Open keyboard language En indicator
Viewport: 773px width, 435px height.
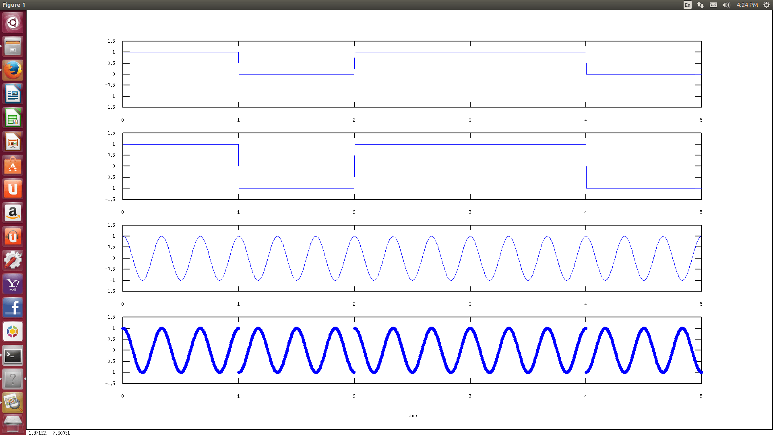click(x=688, y=5)
